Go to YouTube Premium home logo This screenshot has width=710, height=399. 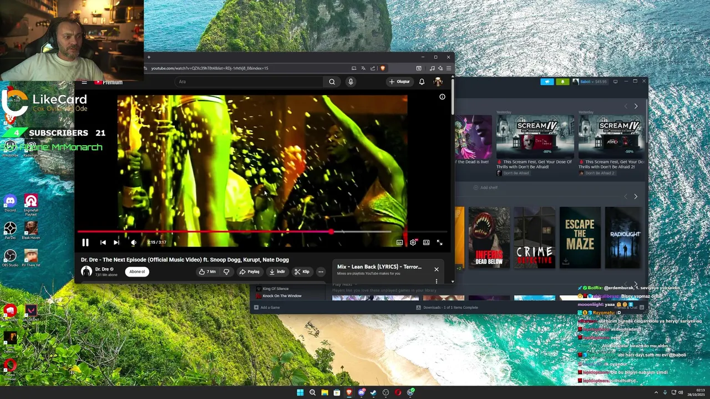[x=108, y=82]
